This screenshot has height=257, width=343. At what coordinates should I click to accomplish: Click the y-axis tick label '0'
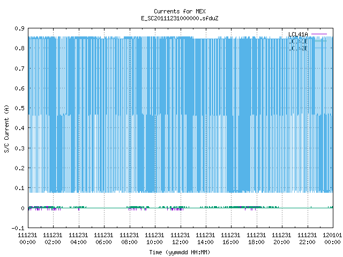23,208
